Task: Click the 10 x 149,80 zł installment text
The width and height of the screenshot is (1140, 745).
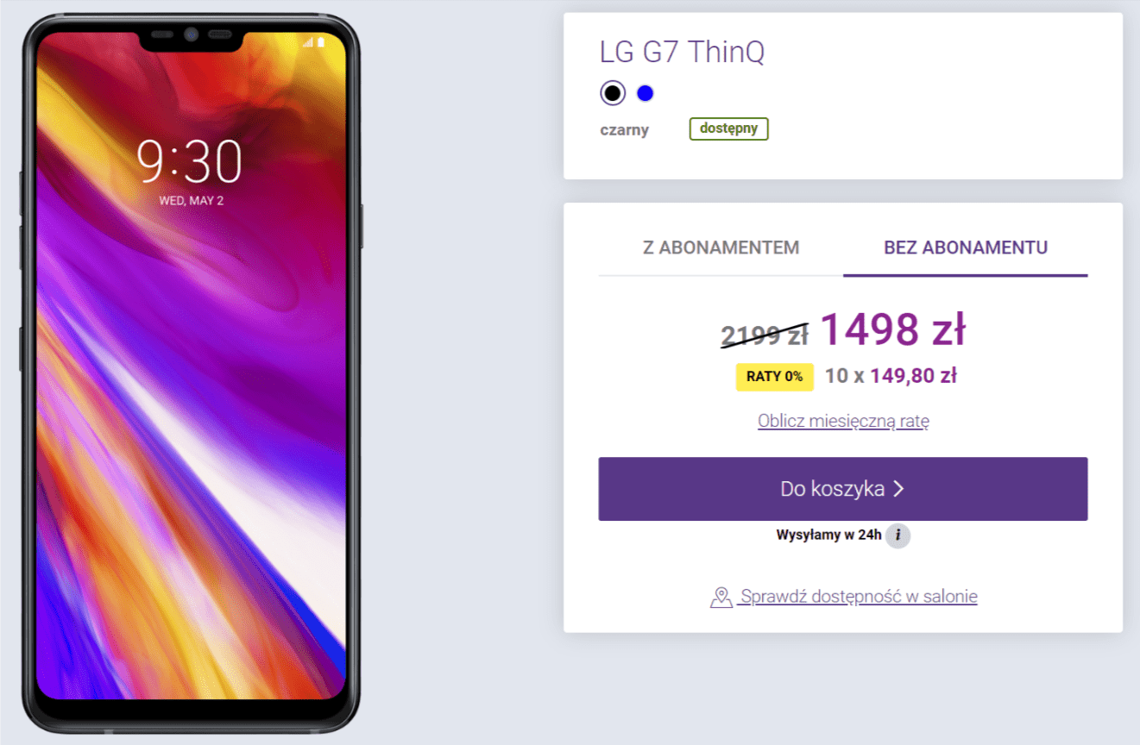Action: point(891,376)
